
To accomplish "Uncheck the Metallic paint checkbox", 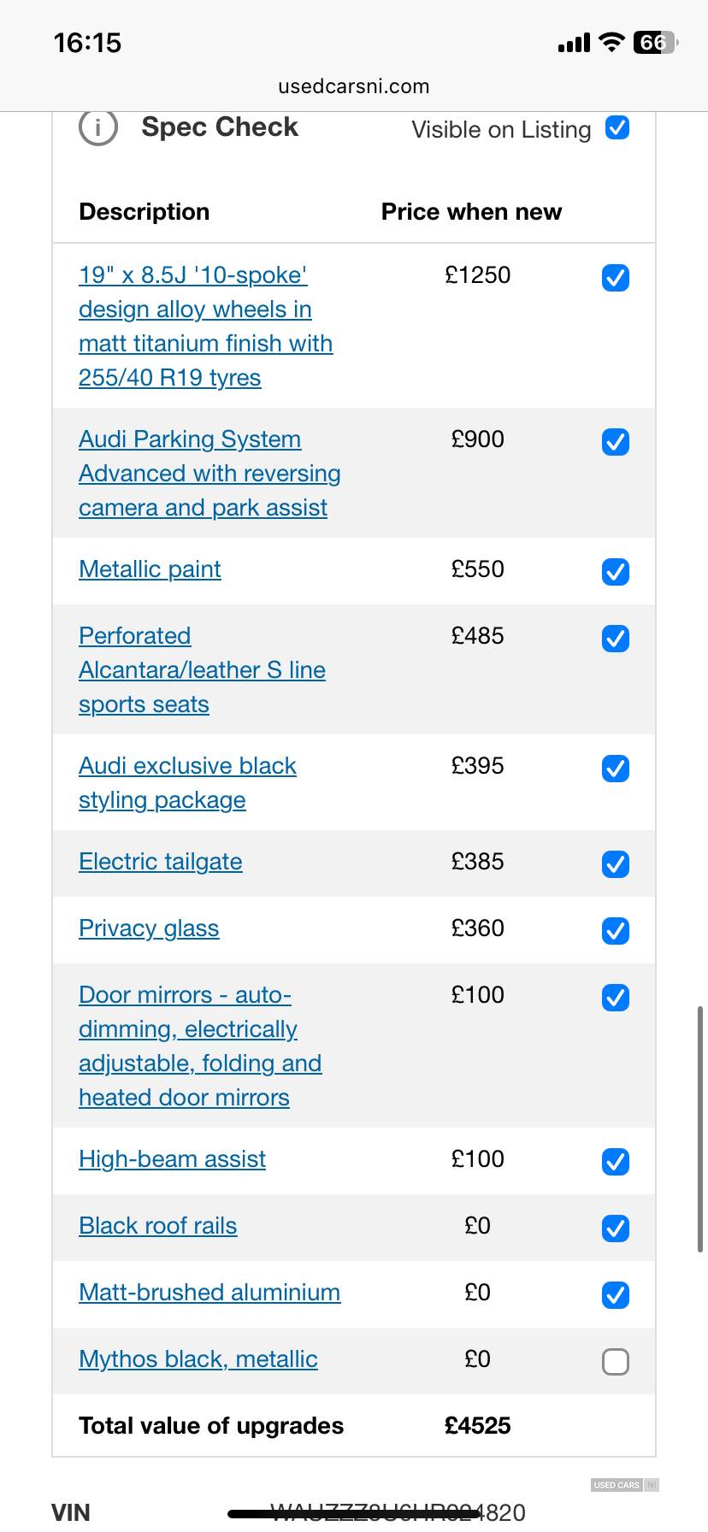I will pyautogui.click(x=616, y=571).
